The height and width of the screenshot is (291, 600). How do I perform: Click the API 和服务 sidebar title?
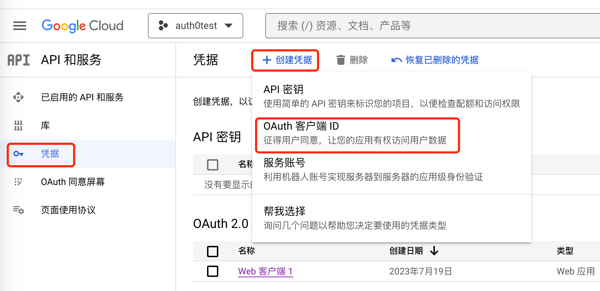(x=71, y=60)
